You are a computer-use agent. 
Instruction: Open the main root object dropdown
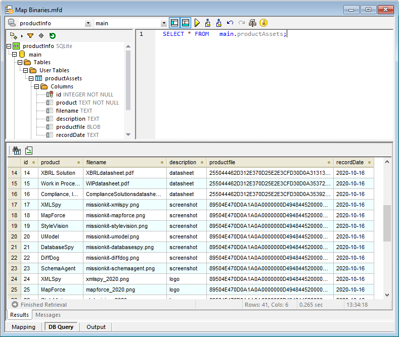click(x=164, y=23)
